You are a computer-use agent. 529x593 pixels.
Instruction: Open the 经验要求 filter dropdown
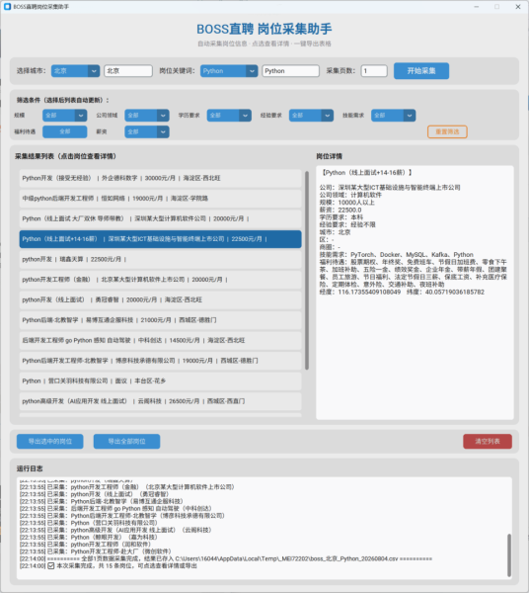[x=311, y=116]
